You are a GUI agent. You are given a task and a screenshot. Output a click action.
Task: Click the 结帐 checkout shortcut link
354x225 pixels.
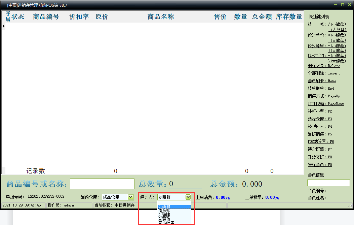tap(327, 24)
